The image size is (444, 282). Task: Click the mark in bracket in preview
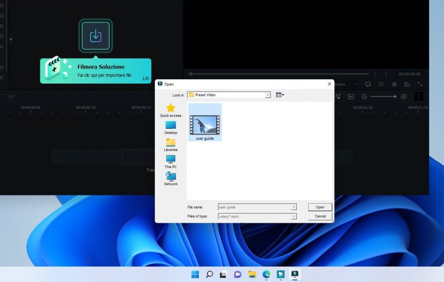[x=375, y=74]
